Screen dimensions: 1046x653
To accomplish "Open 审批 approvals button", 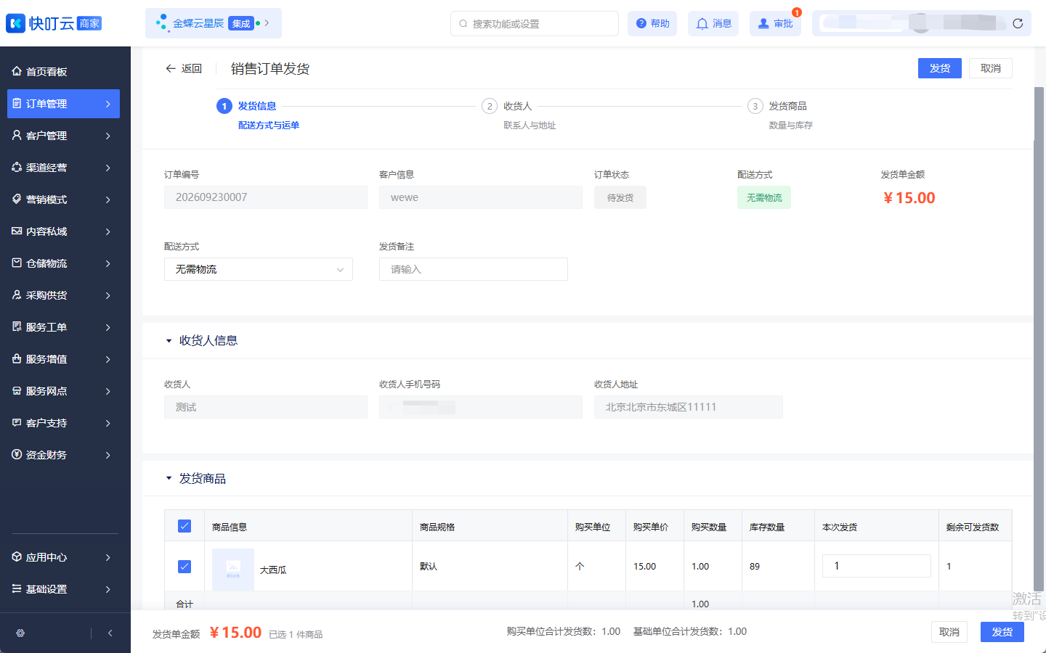I will 775,23.
